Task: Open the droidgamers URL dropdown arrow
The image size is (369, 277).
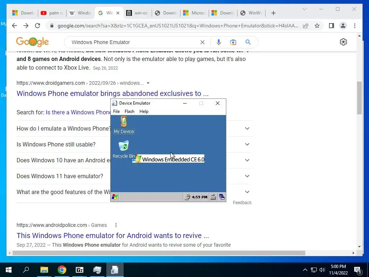Action: point(148,83)
